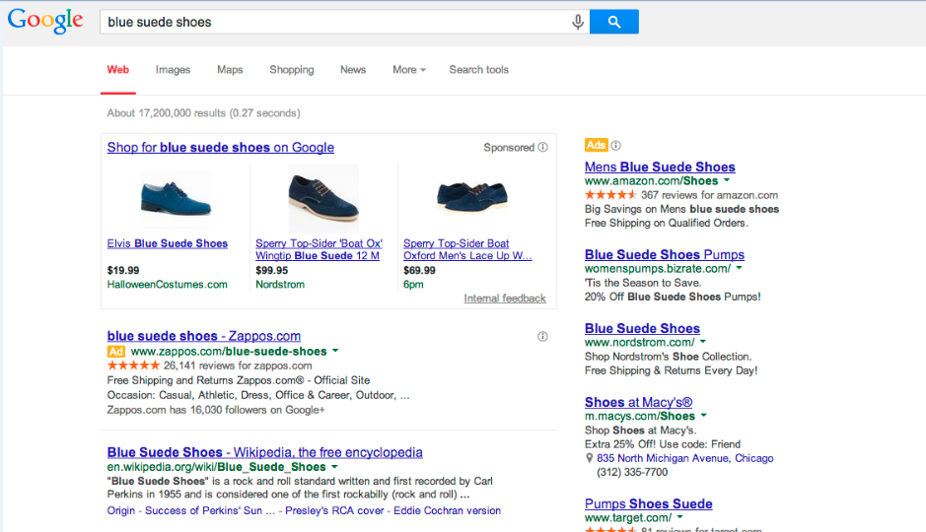Click the 6pm Sperry Oxford shoe image
The image size is (926, 532).
(x=471, y=196)
